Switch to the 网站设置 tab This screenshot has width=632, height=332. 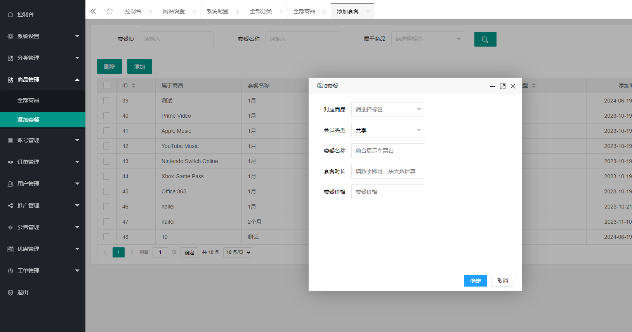click(x=174, y=11)
